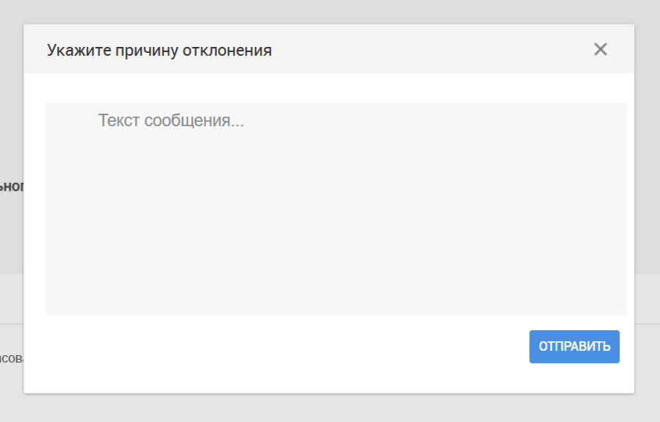This screenshot has width=660, height=422.
Task: Focus the message text area
Action: click(336, 208)
